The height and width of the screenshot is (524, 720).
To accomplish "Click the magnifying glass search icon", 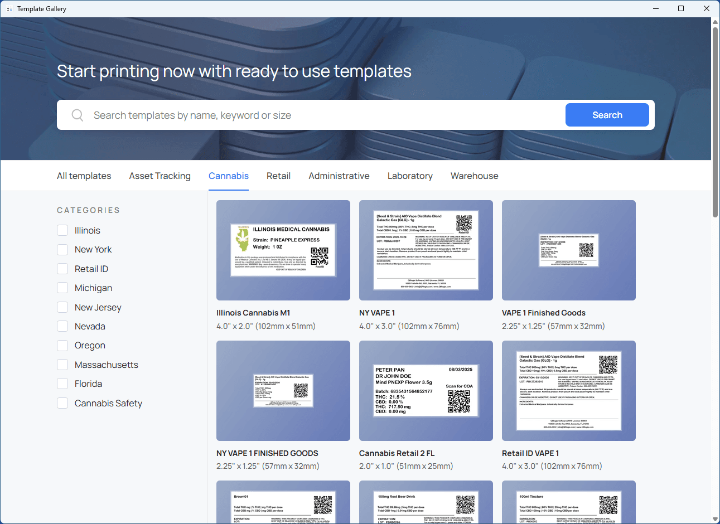I will (x=78, y=115).
